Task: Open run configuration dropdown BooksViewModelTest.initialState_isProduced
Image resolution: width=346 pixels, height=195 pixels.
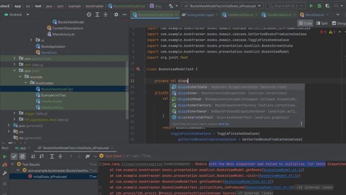Action: [222, 6]
